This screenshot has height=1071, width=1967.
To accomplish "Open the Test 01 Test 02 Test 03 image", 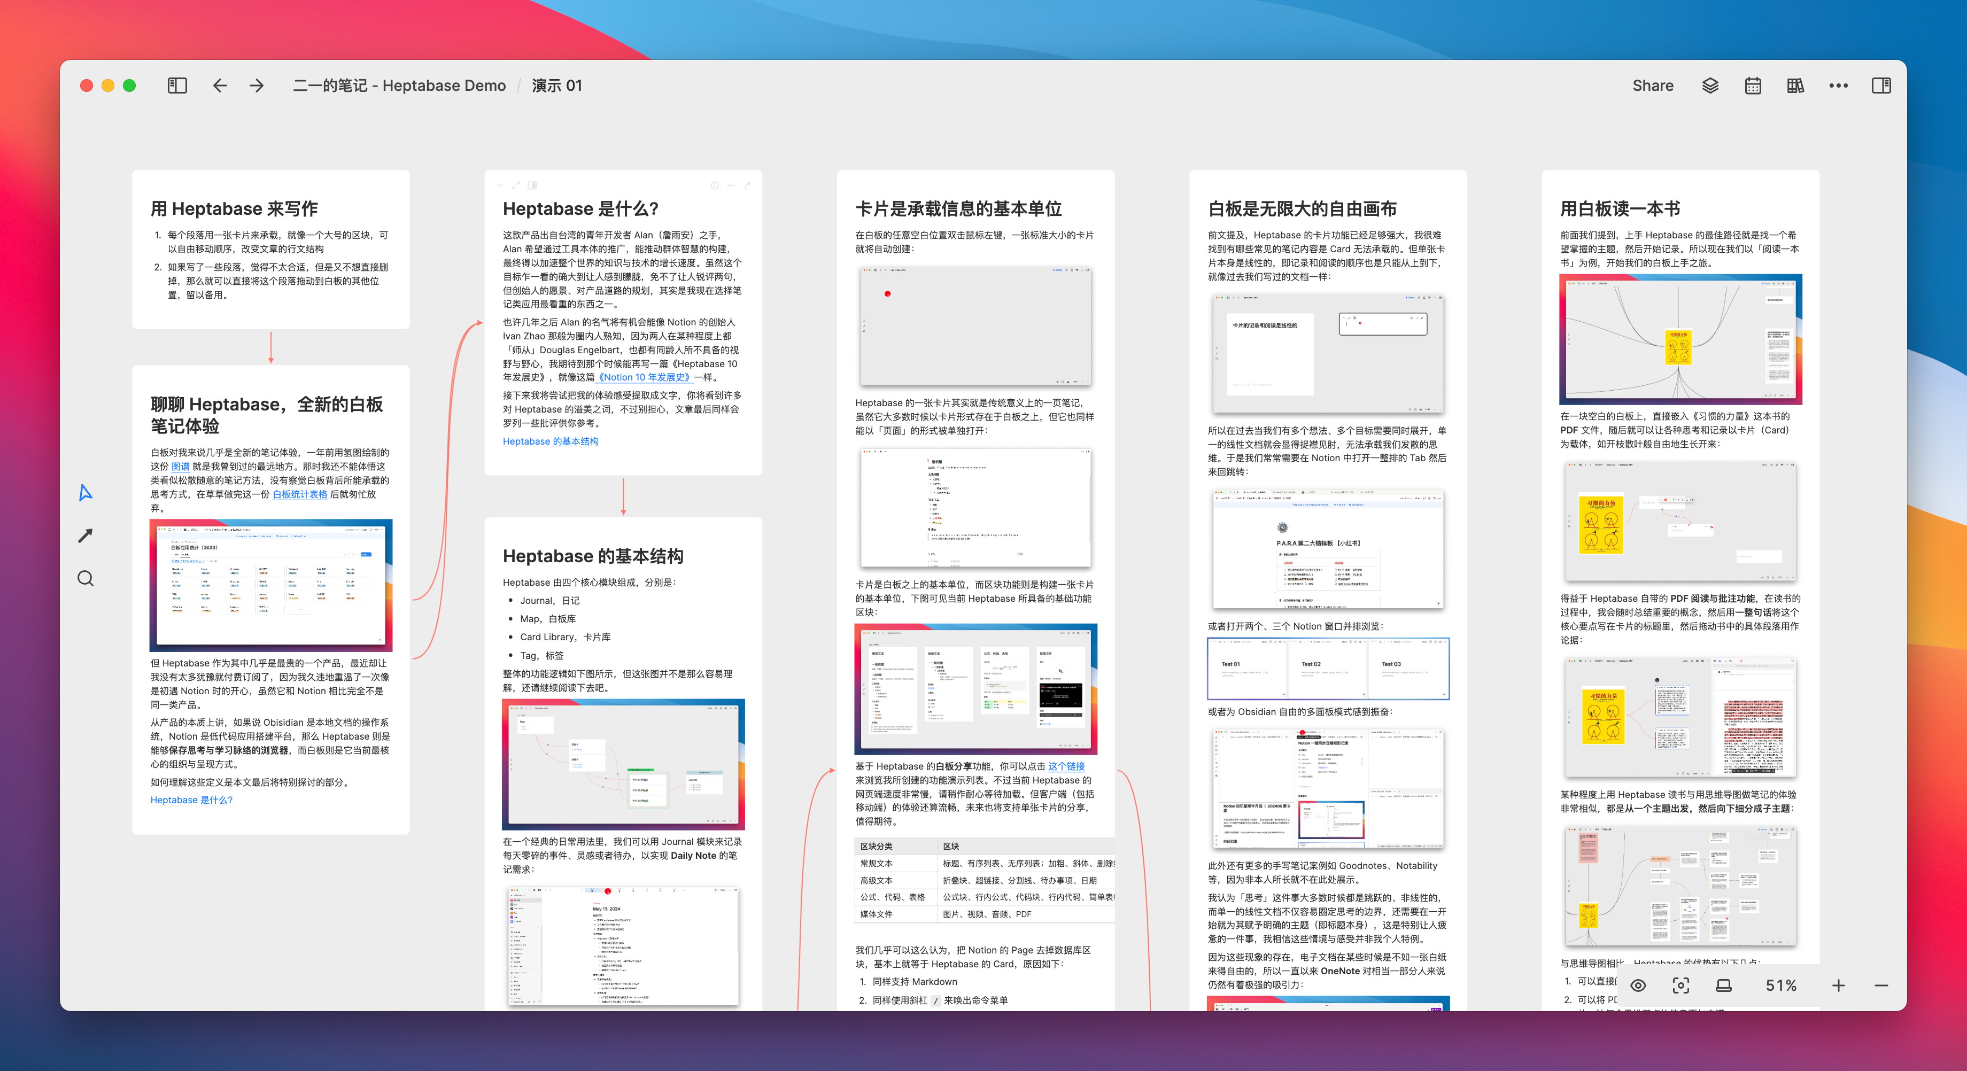I will (1328, 669).
